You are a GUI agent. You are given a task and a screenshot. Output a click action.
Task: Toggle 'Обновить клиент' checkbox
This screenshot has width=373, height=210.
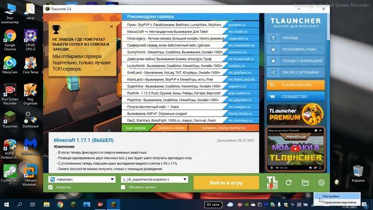(x=123, y=187)
